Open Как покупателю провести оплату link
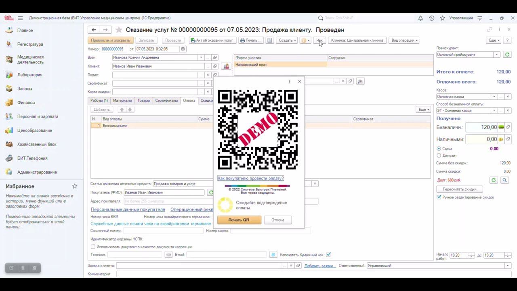The width and height of the screenshot is (517, 291). click(x=250, y=178)
